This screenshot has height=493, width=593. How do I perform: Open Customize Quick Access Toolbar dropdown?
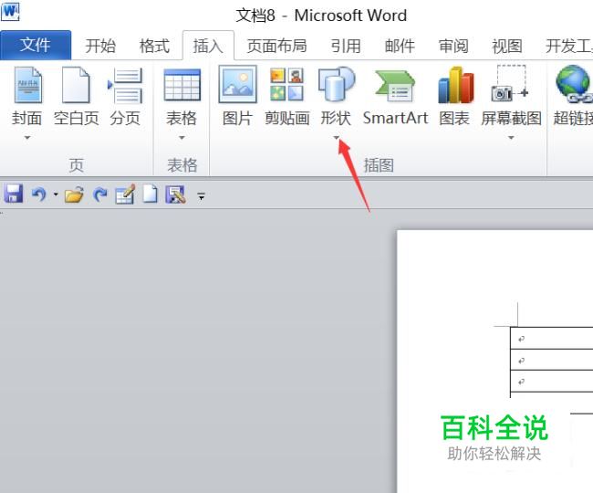click(202, 196)
